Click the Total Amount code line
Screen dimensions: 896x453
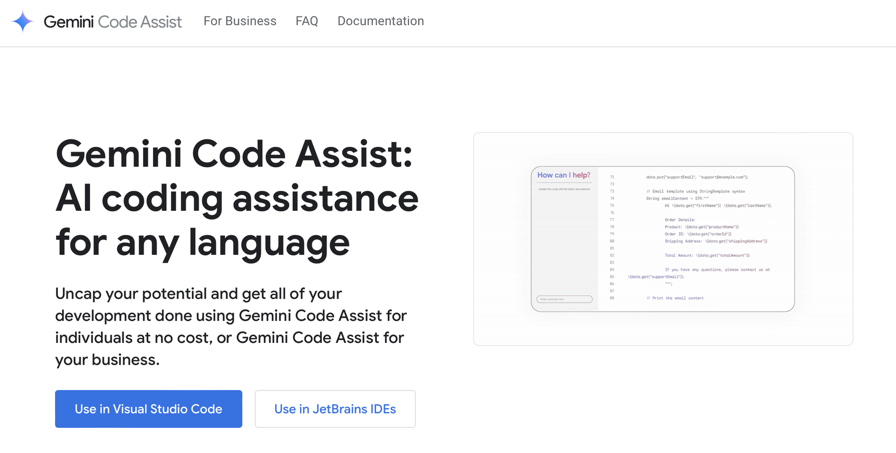[x=707, y=255]
